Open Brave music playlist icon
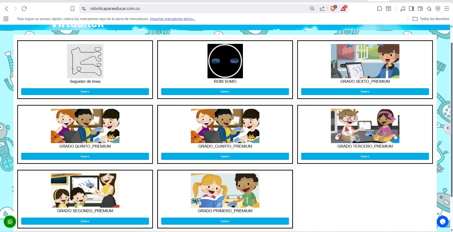The width and height of the screenshot is (453, 232). click(x=403, y=8)
